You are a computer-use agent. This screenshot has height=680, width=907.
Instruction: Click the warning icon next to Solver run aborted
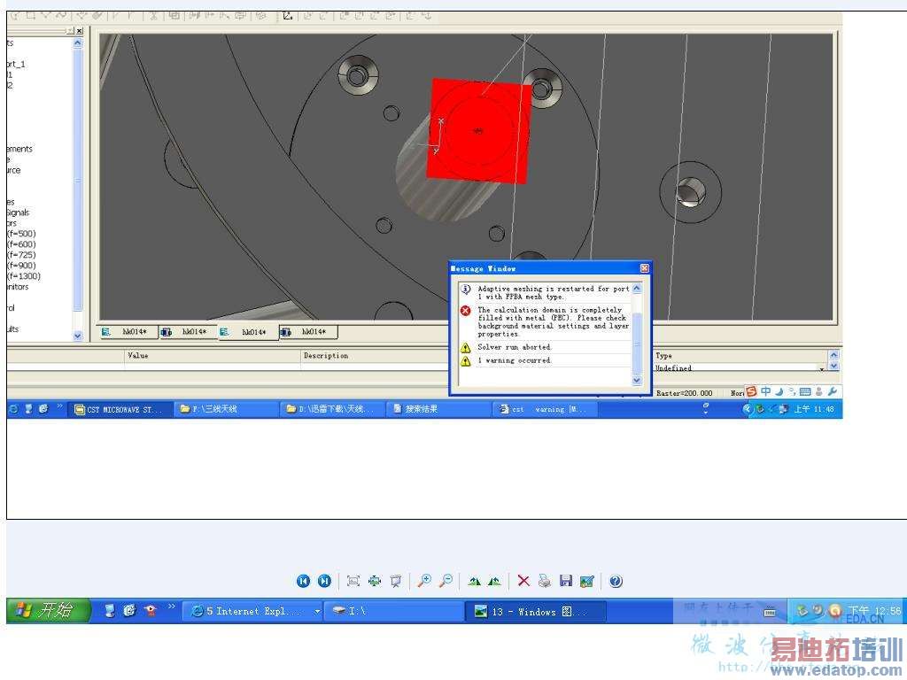coord(466,347)
